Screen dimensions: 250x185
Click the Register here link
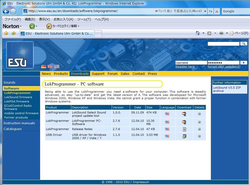pyautogui.click(x=185, y=67)
